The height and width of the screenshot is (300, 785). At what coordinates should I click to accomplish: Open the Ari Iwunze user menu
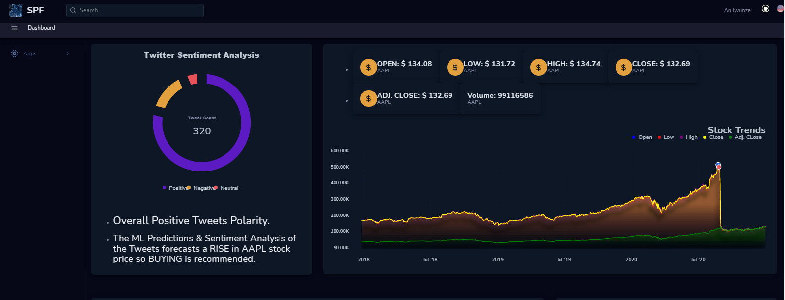(737, 10)
